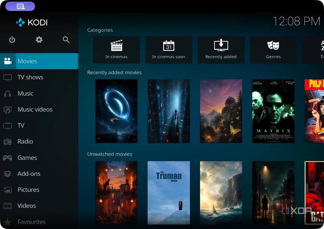Open the sailboat by cliffs movie poster
The height and width of the screenshot is (229, 324).
tap(221, 193)
